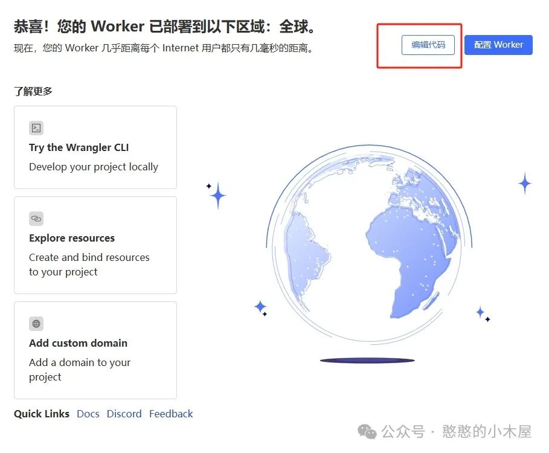Click the Quick Links label
The width and height of the screenshot is (549, 453).
tap(41, 414)
